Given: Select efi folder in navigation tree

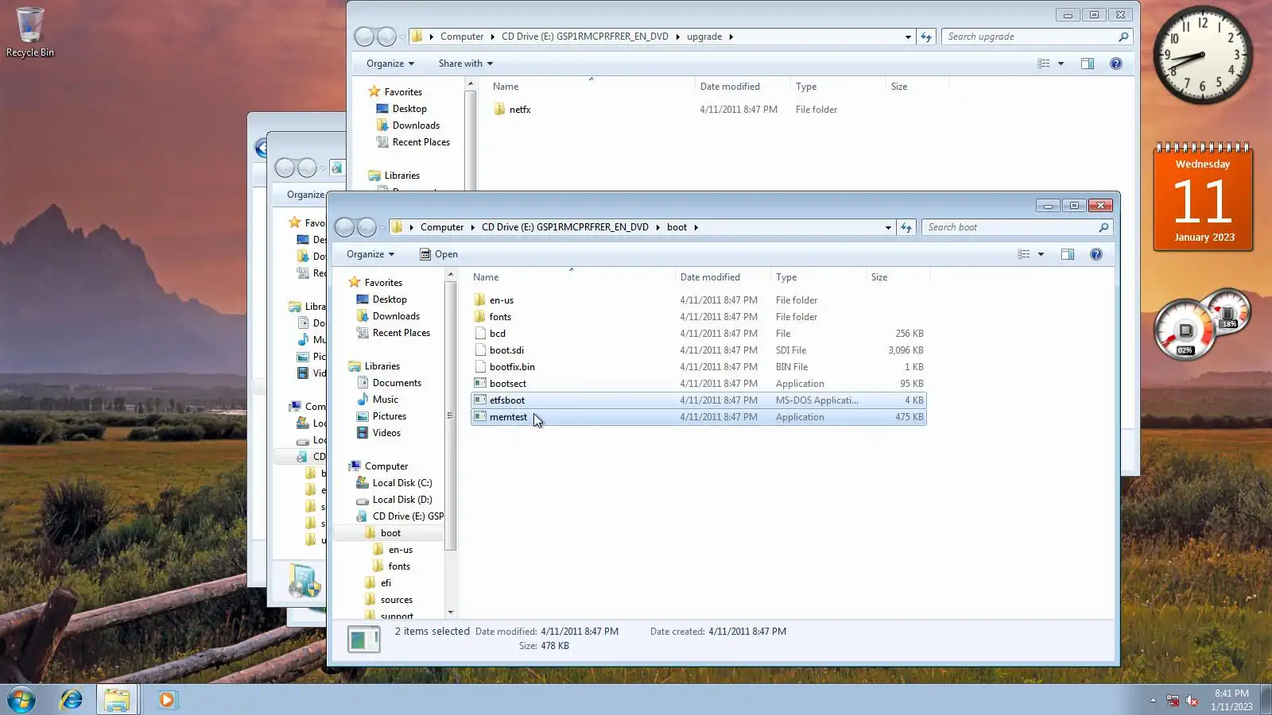Looking at the screenshot, I should tap(386, 583).
